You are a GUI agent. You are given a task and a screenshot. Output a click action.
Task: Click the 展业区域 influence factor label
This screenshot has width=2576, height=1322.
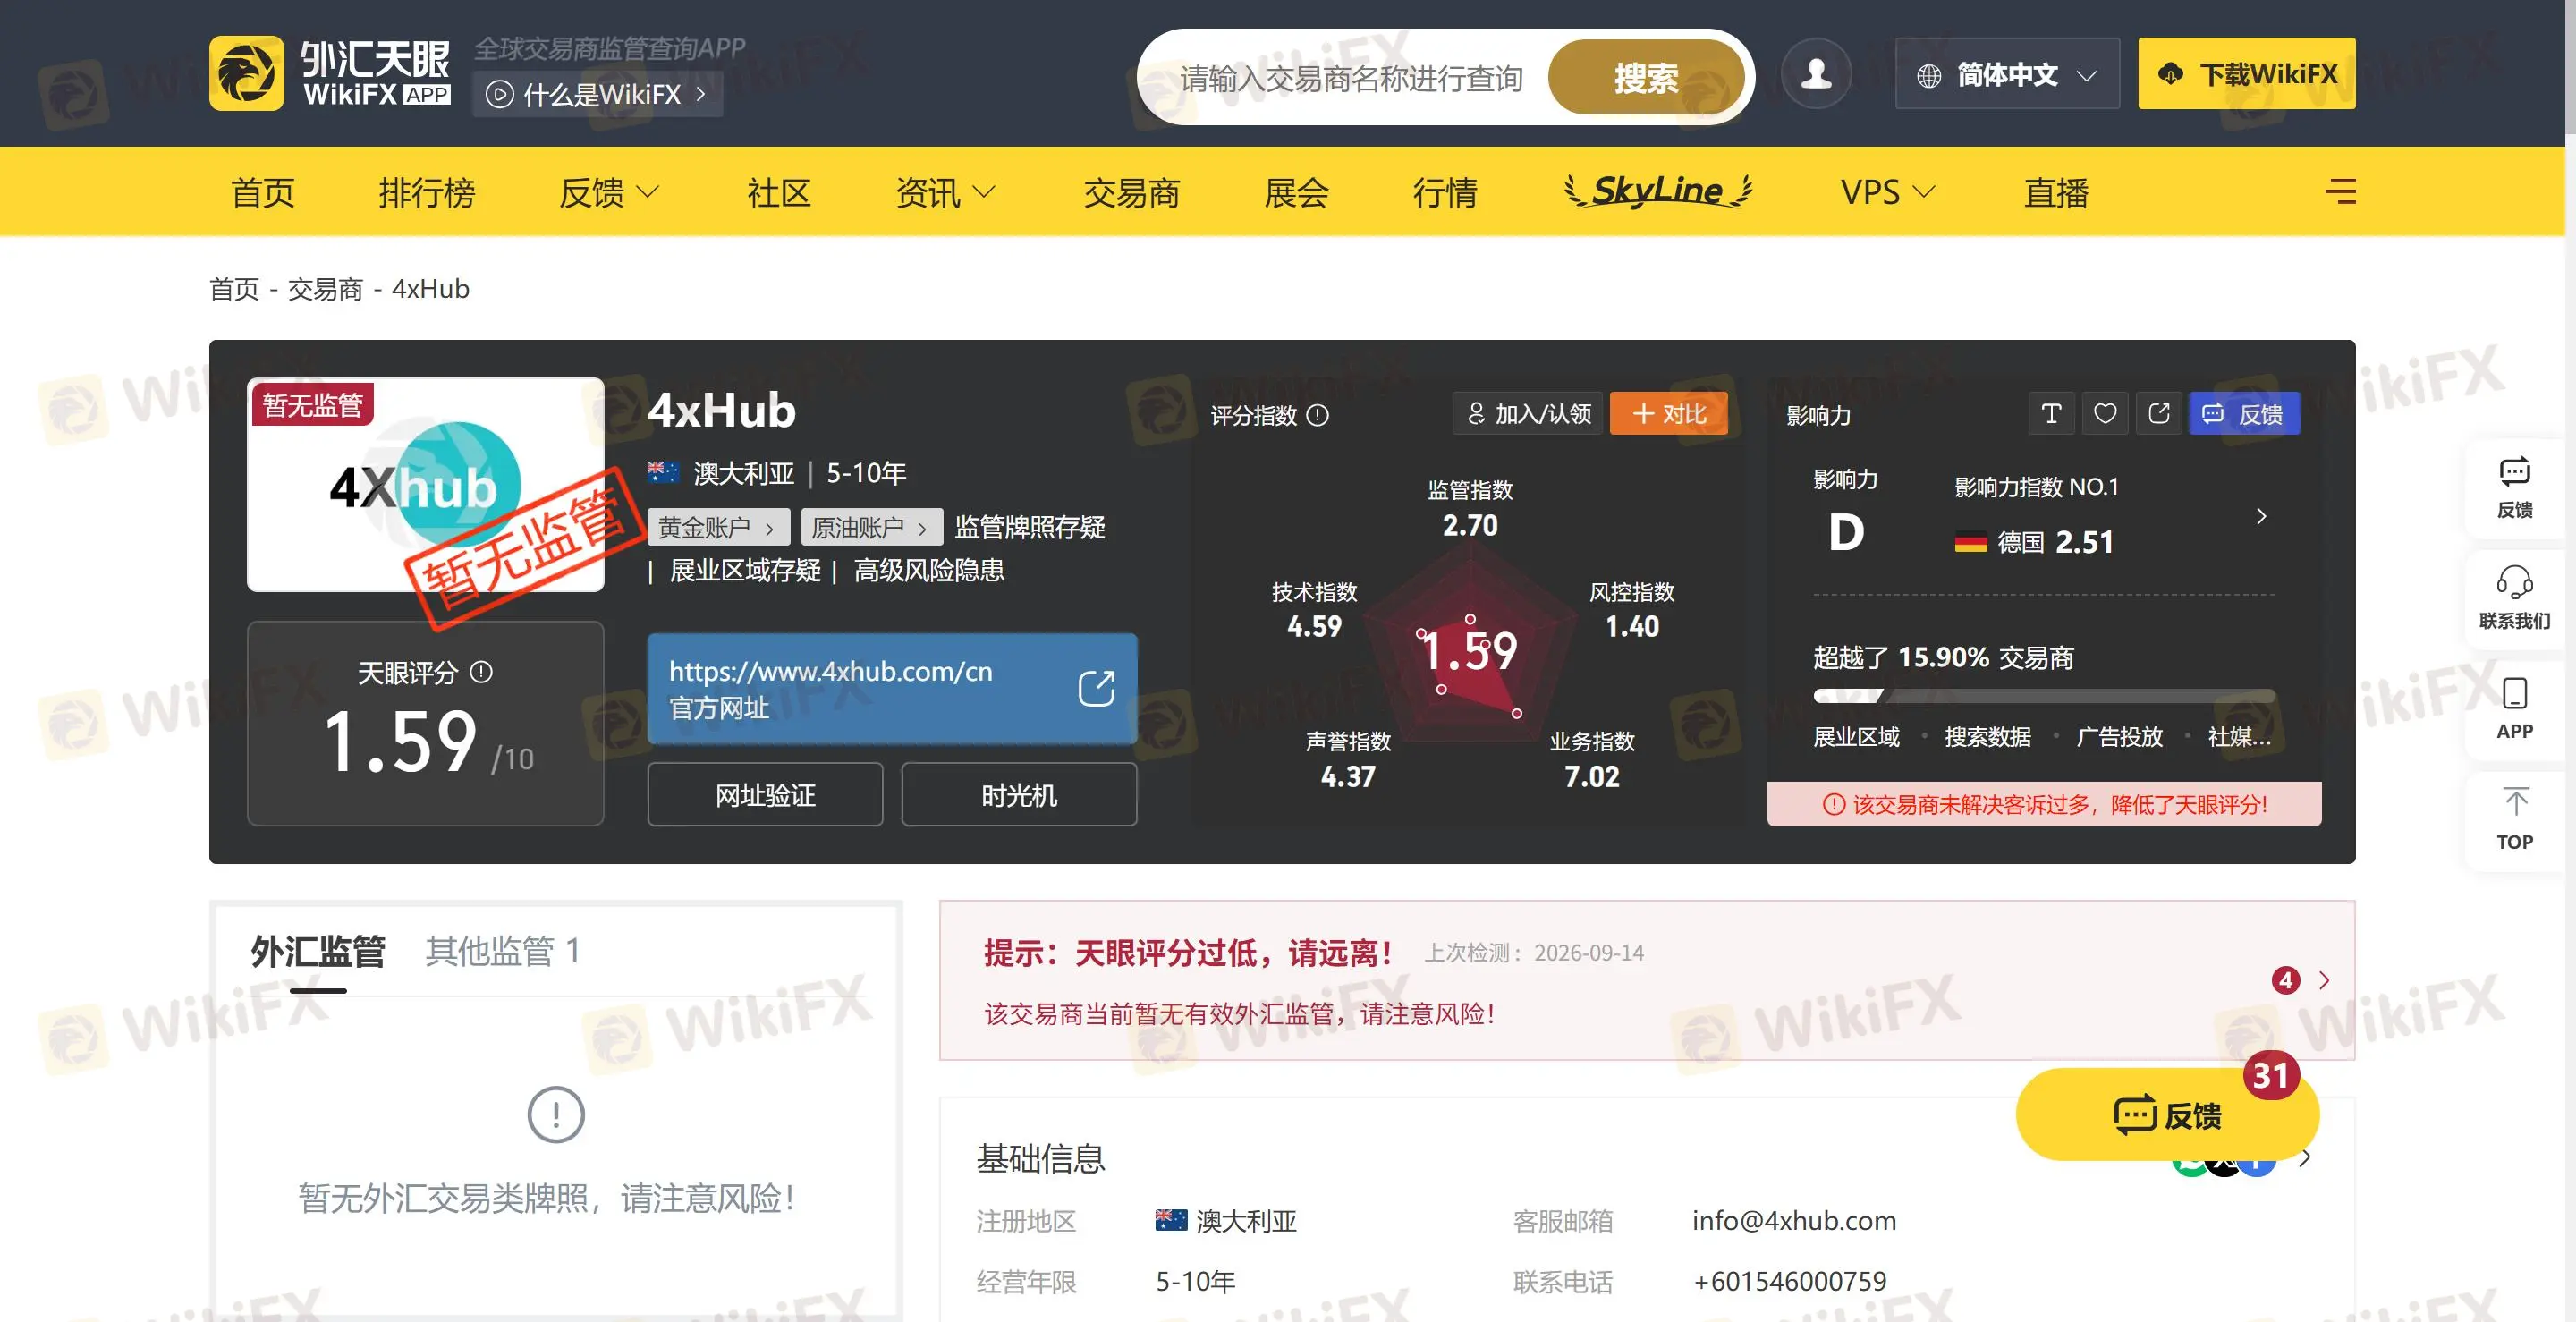click(x=1856, y=738)
